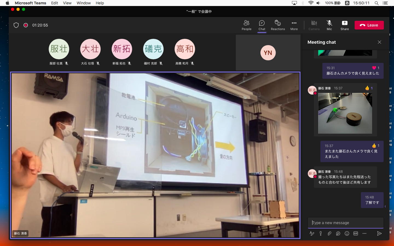Image resolution: width=394 pixels, height=246 pixels.
Task: Open the Reactions menu
Action: coord(278,25)
